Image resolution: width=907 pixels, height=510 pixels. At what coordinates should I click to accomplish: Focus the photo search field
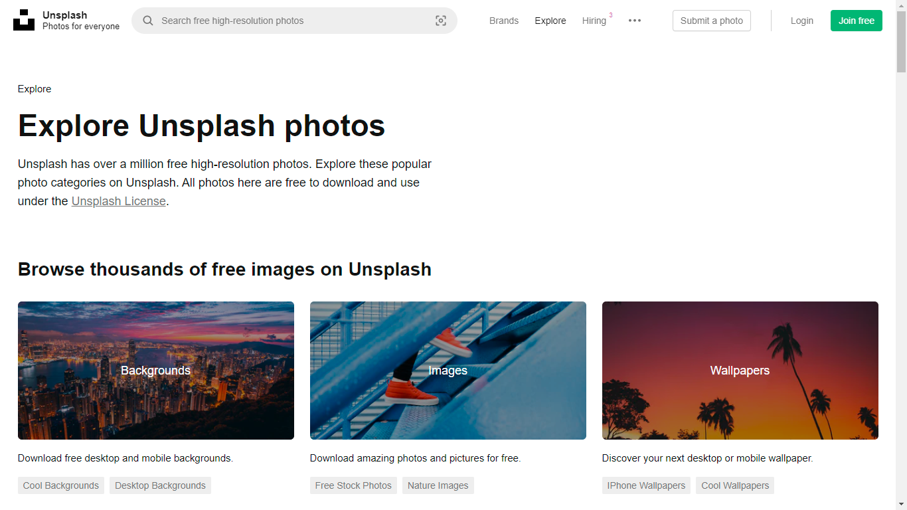[x=294, y=21]
